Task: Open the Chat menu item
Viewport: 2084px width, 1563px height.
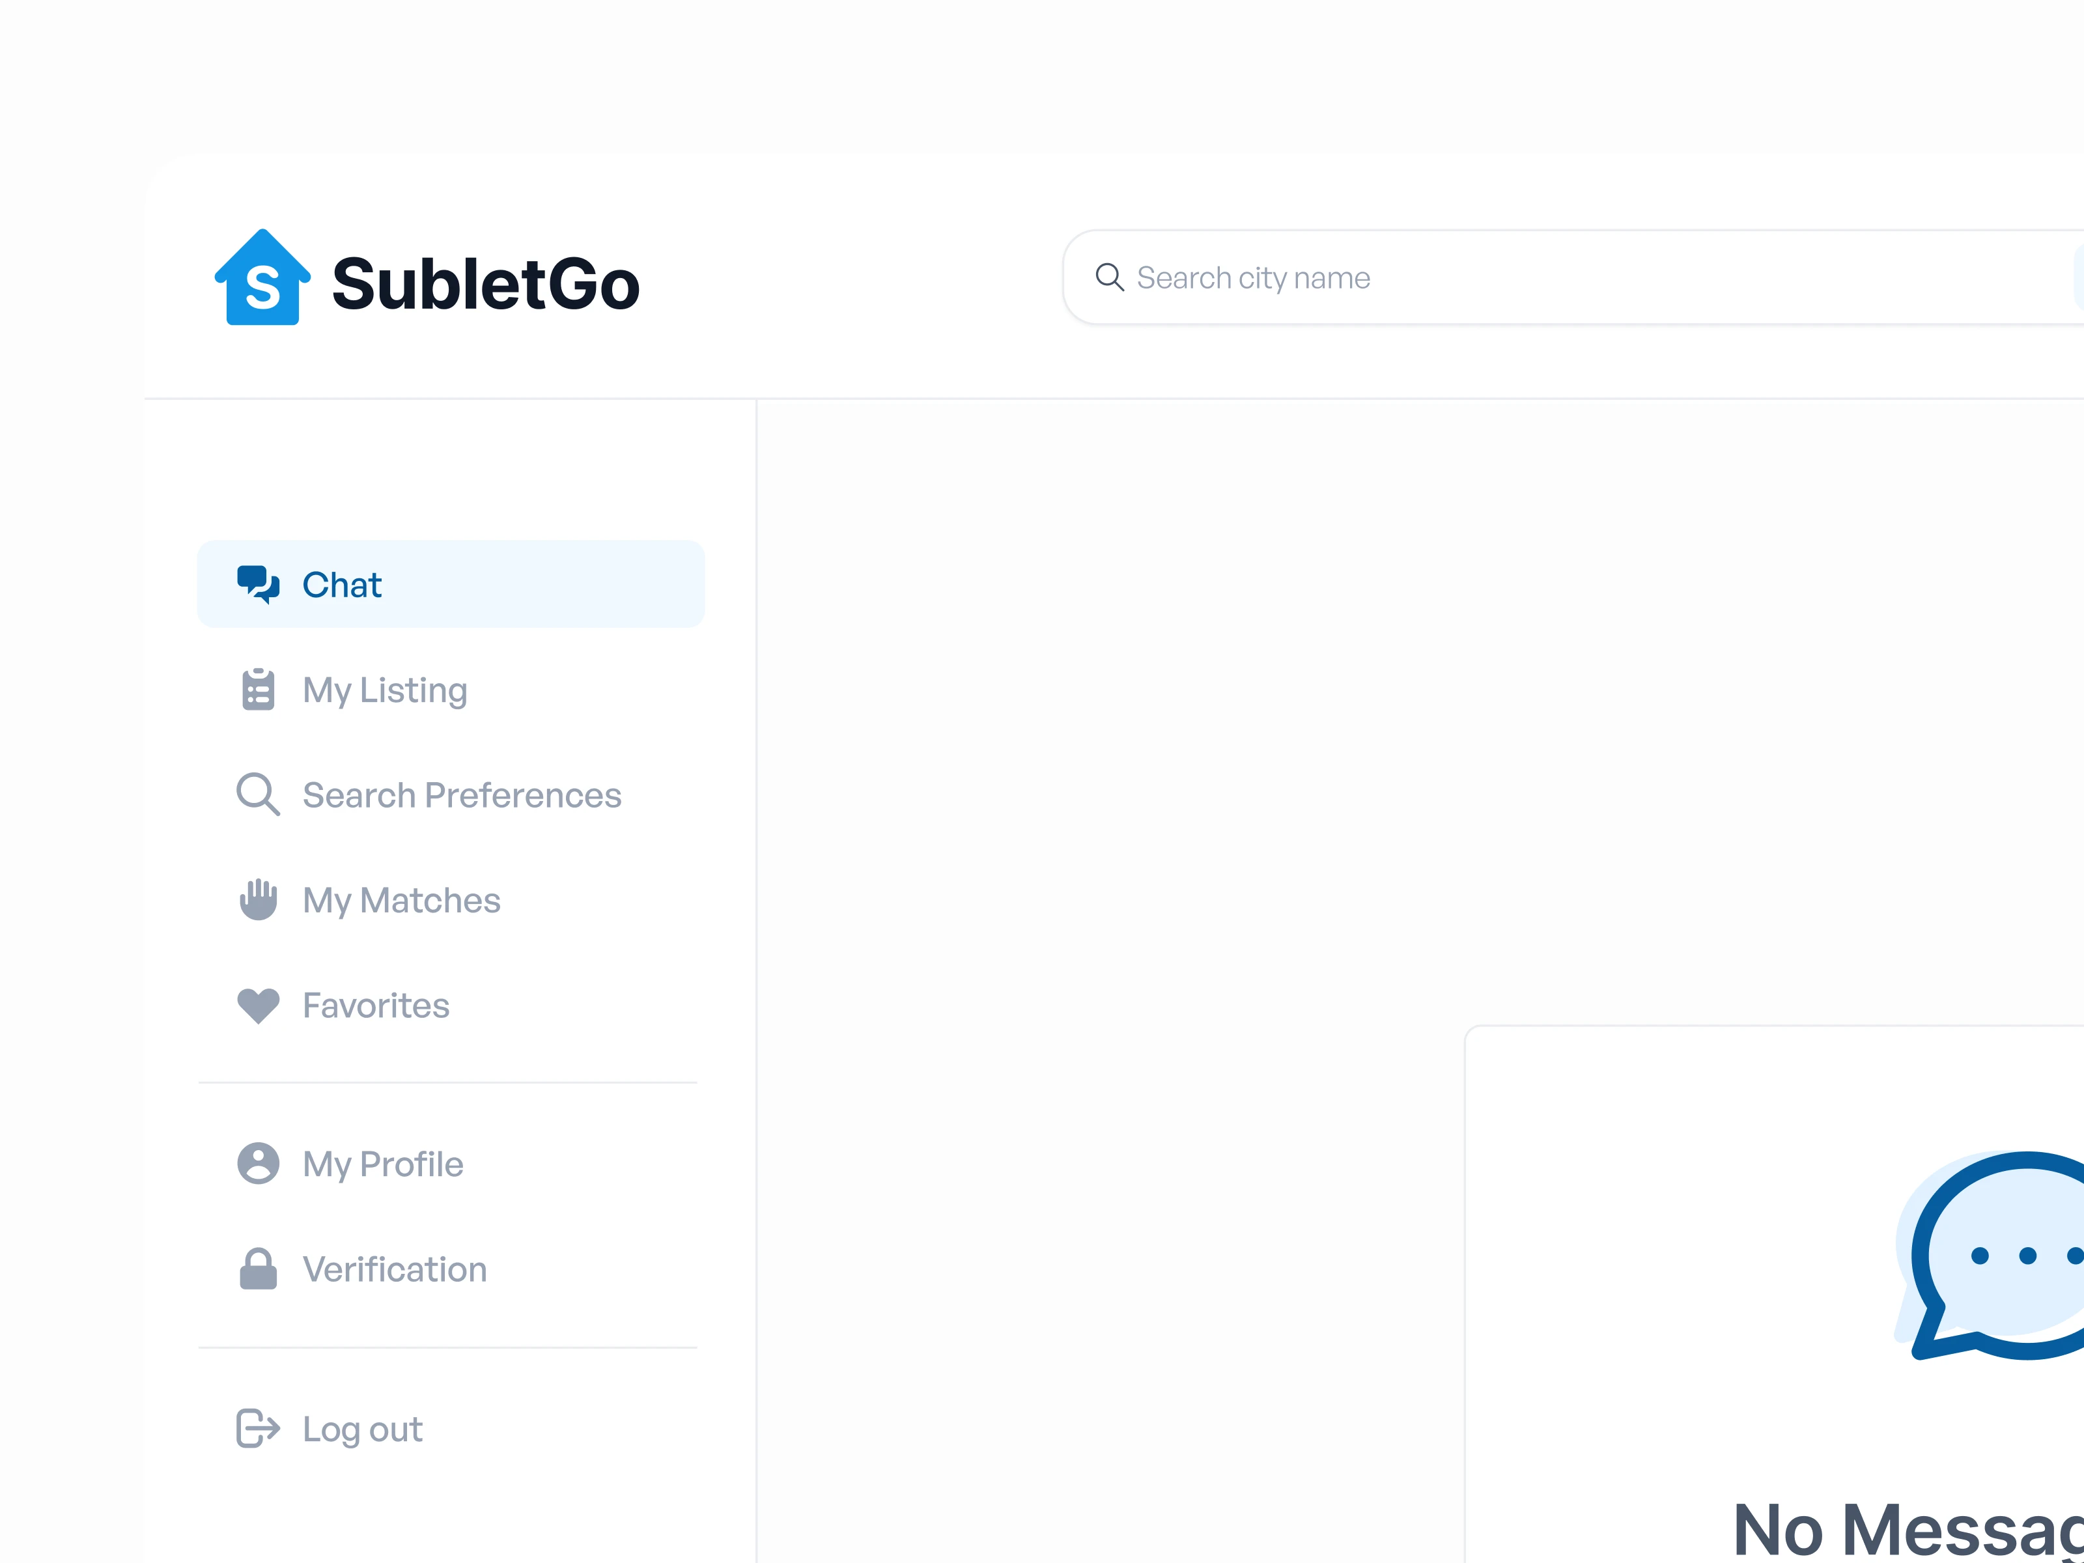Action: (x=342, y=585)
